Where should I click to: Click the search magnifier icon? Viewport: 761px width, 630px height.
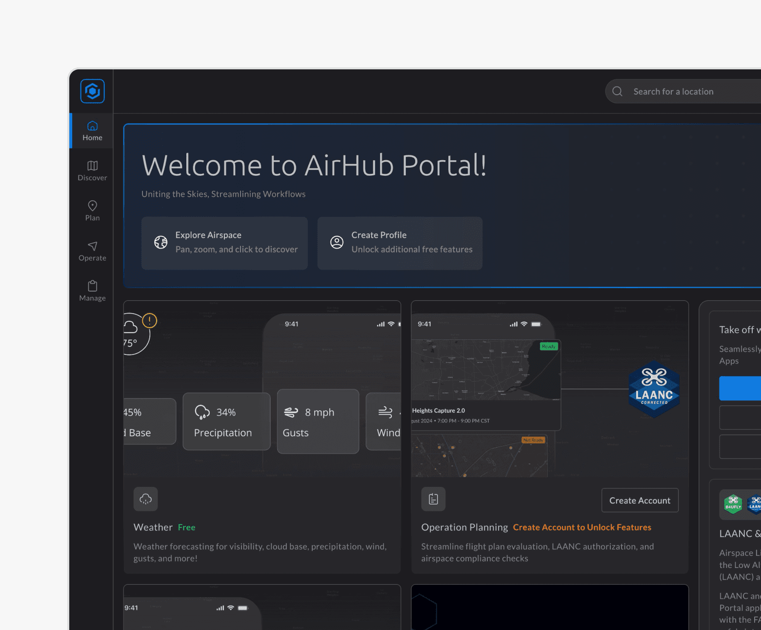pyautogui.click(x=617, y=91)
